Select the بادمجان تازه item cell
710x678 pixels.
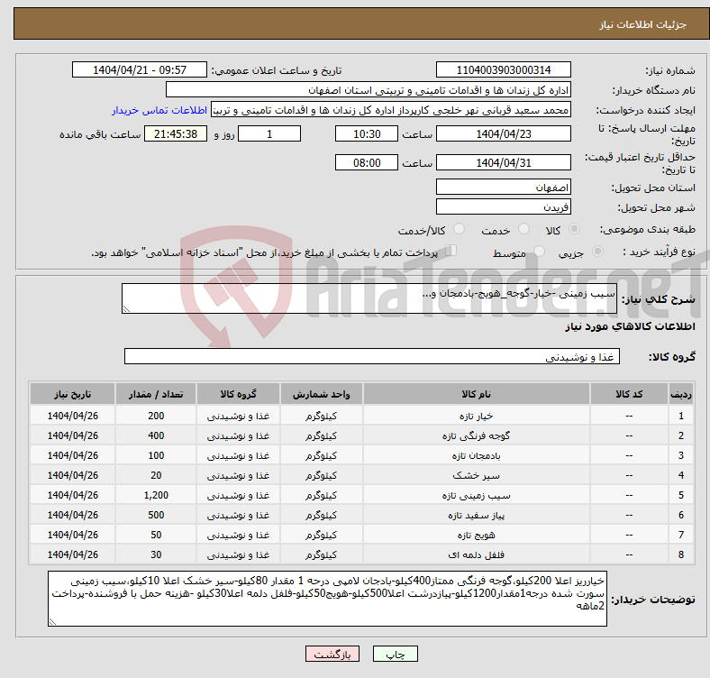pos(477,455)
